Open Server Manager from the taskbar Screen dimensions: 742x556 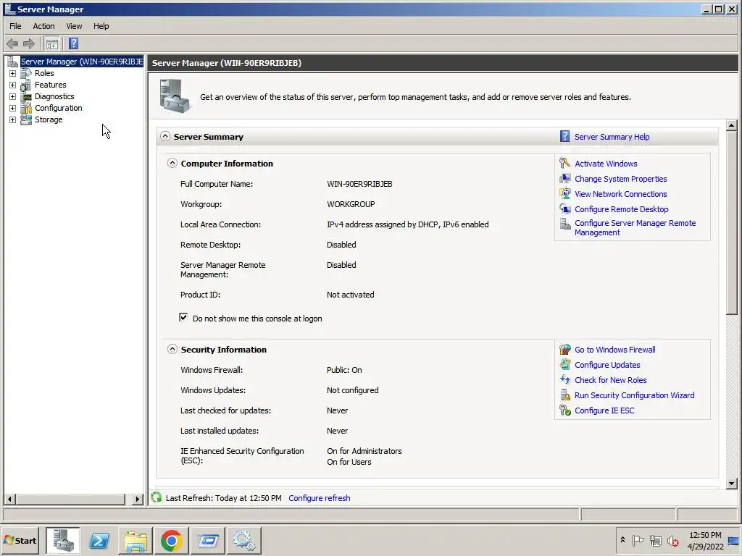(x=63, y=540)
